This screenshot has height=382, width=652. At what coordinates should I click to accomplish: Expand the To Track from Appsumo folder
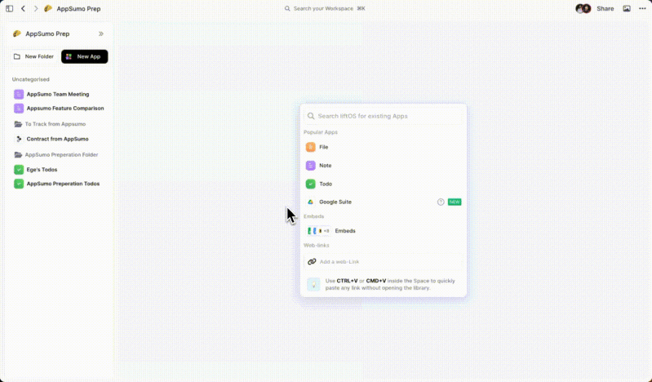point(50,124)
